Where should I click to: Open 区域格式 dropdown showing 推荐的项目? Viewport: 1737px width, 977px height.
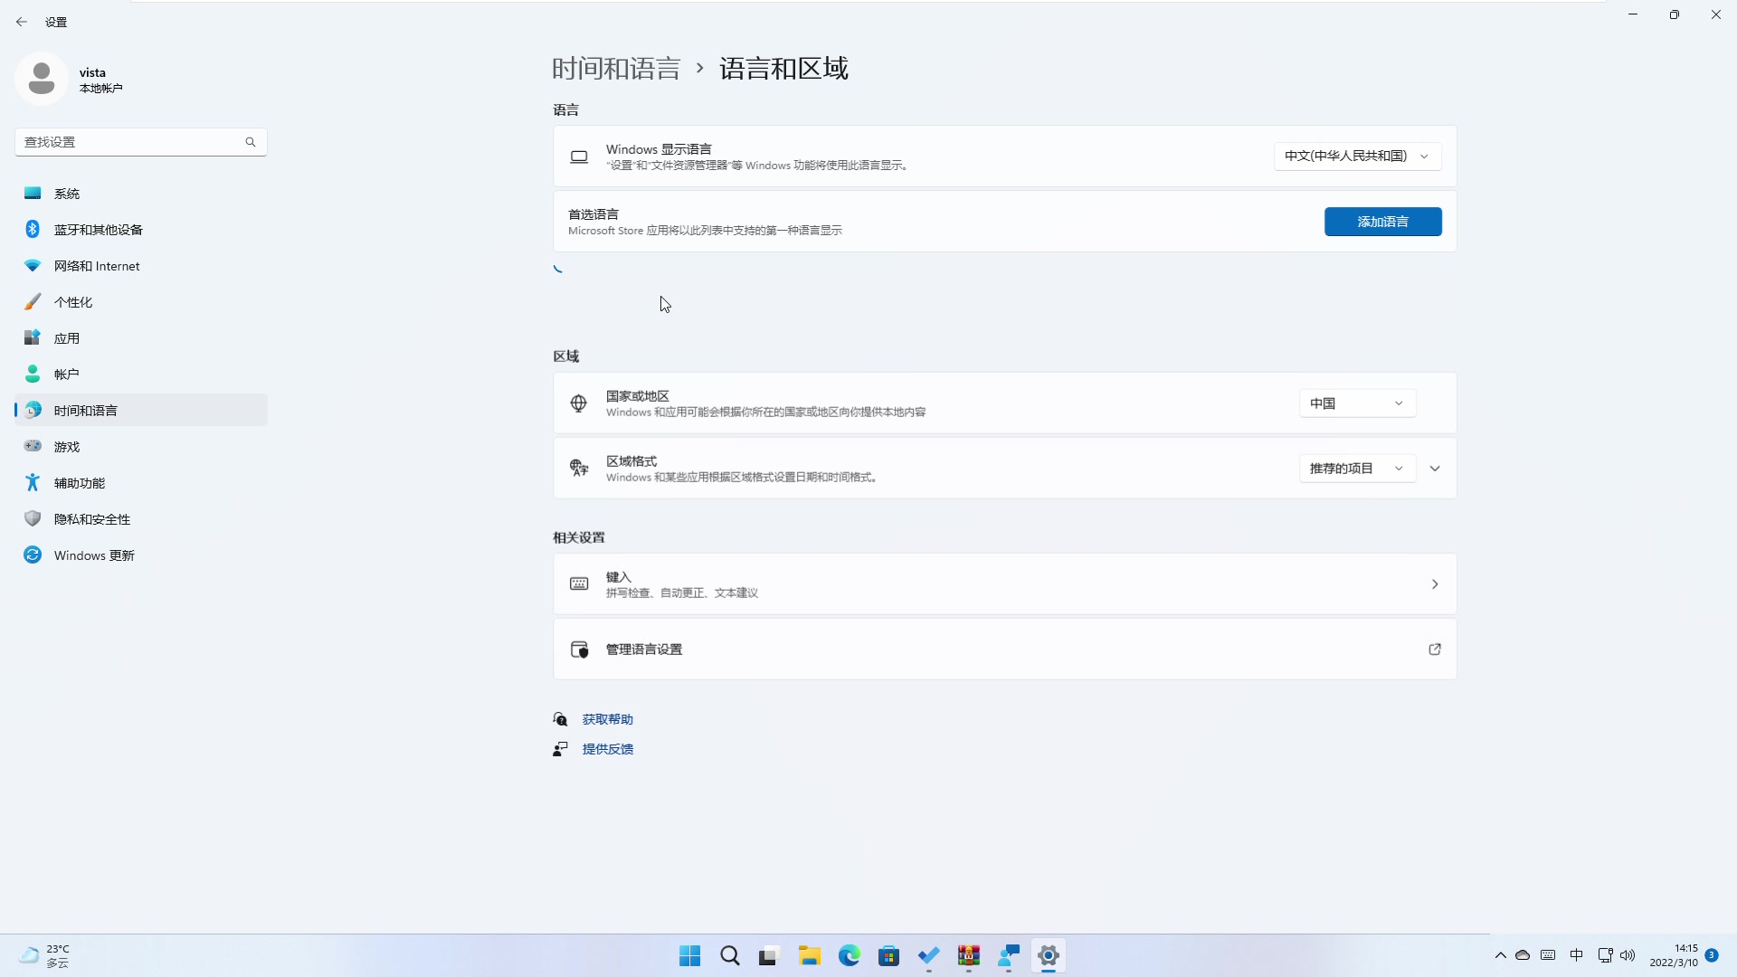1358,469
